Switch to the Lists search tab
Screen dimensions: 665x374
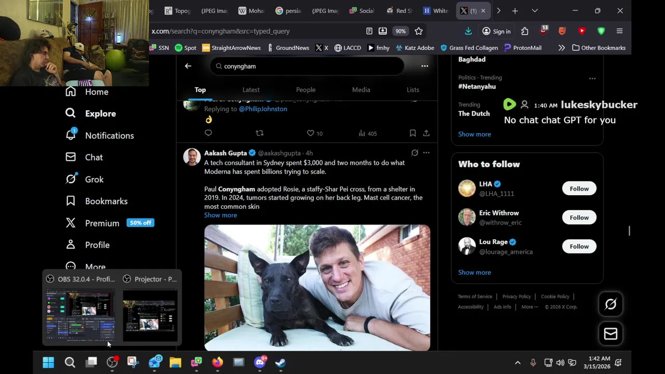(413, 90)
